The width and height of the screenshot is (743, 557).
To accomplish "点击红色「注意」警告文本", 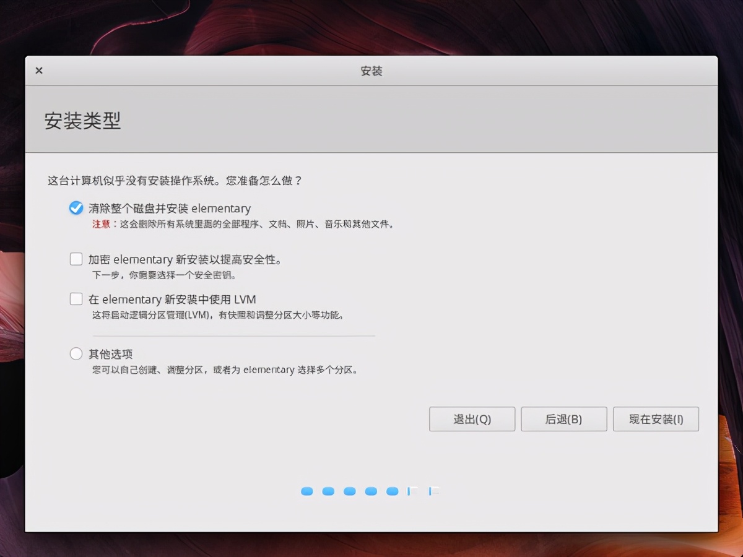I will tap(101, 224).
